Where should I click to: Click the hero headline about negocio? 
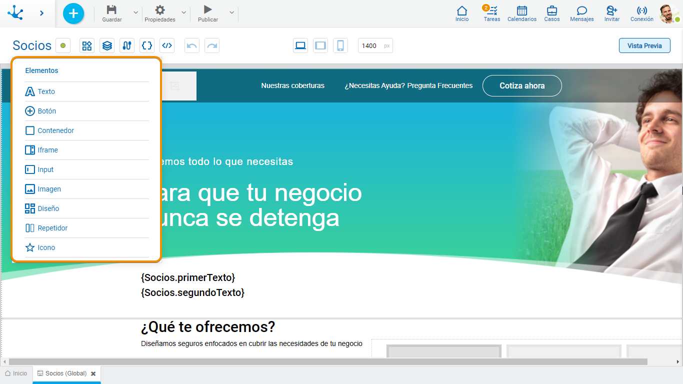pyautogui.click(x=260, y=205)
